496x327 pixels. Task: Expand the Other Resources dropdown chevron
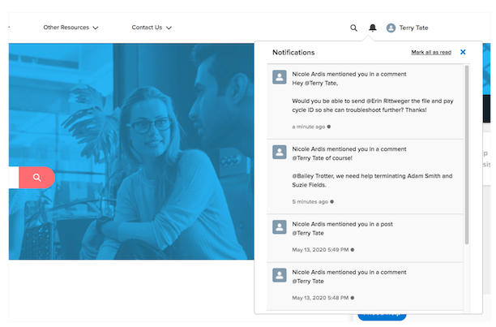click(x=96, y=28)
